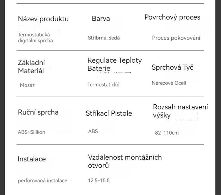Click the "Barva" heading
Viewport: 221px width, 195px height.
[101, 19]
